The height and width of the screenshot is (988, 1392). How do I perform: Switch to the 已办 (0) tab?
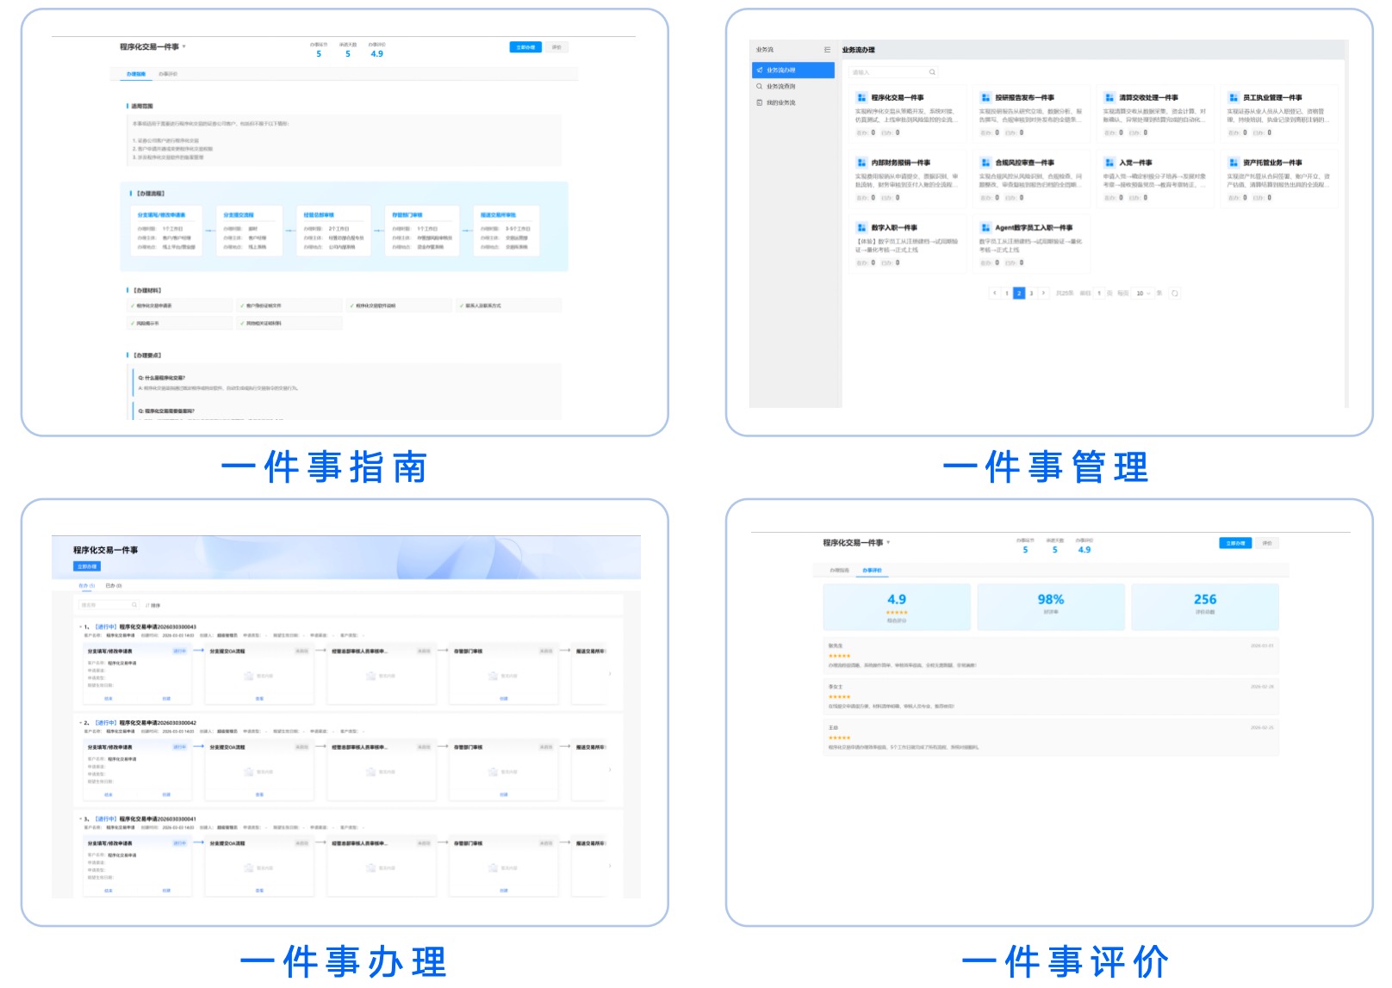point(114,585)
